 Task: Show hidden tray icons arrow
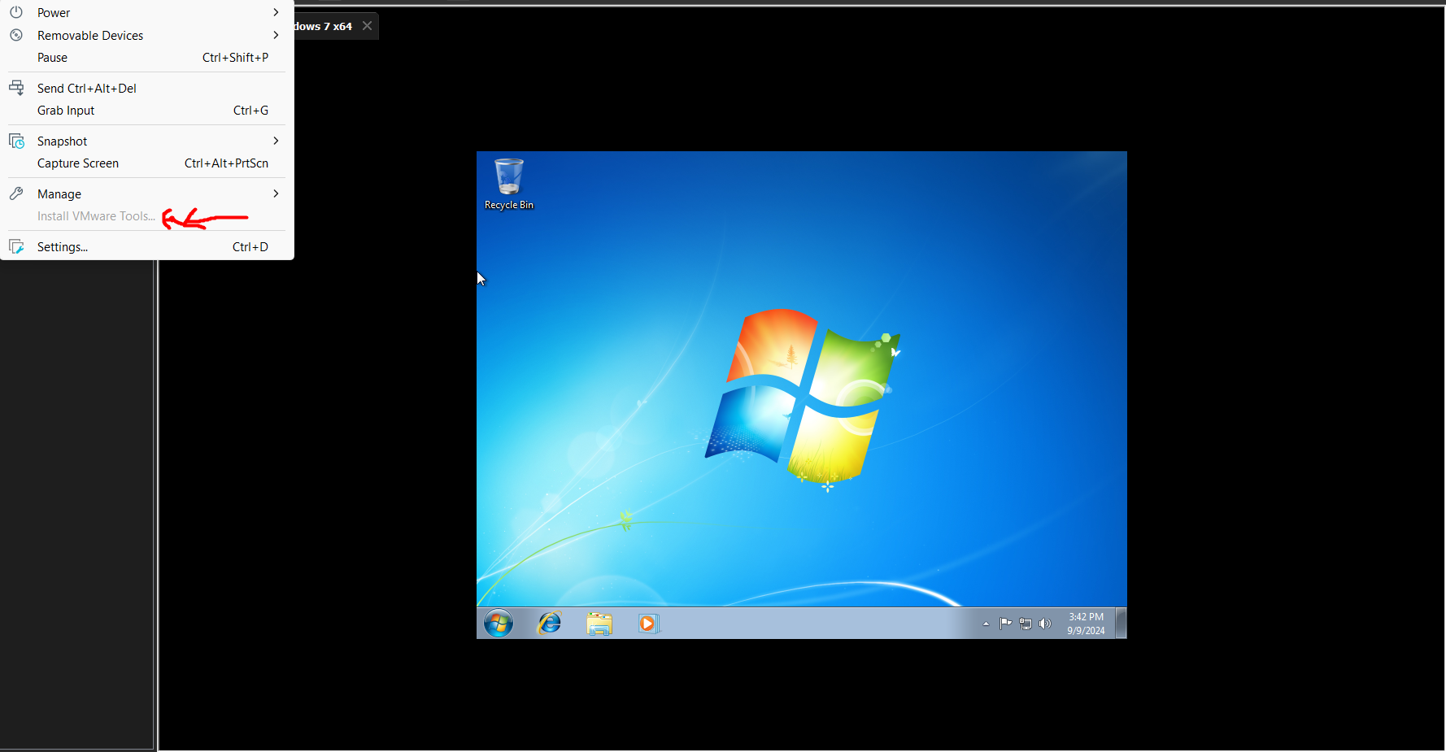pos(986,624)
